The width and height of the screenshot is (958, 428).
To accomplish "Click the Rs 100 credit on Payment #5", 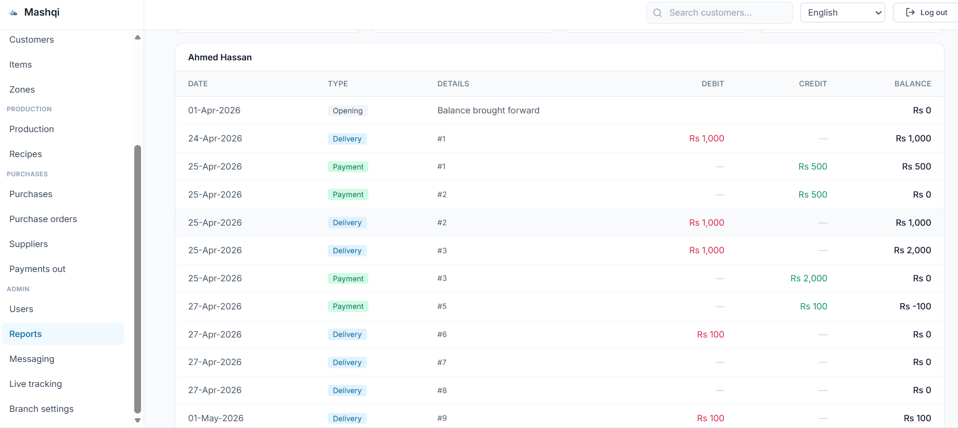I will pyautogui.click(x=813, y=306).
